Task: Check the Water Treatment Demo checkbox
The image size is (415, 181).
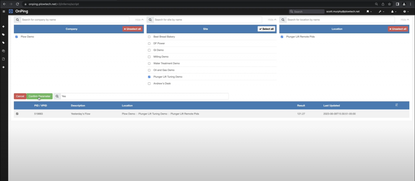Action: [x=149, y=64]
